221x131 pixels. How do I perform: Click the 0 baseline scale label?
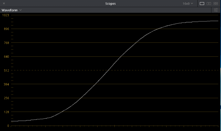coord(8,126)
